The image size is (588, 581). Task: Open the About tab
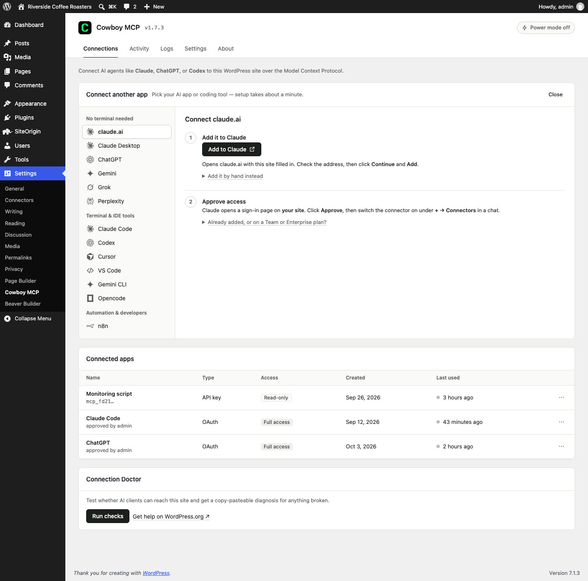[226, 49]
